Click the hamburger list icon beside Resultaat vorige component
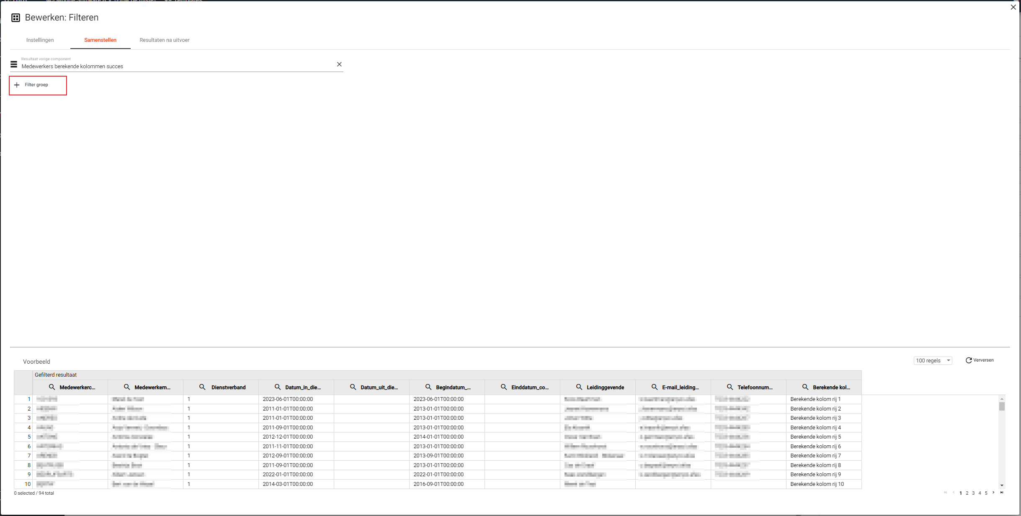1021x516 pixels. (14, 64)
